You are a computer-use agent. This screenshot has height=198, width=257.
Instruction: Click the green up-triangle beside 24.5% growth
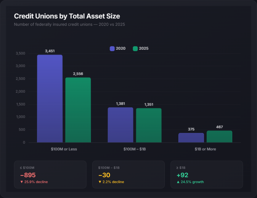click(x=178, y=182)
